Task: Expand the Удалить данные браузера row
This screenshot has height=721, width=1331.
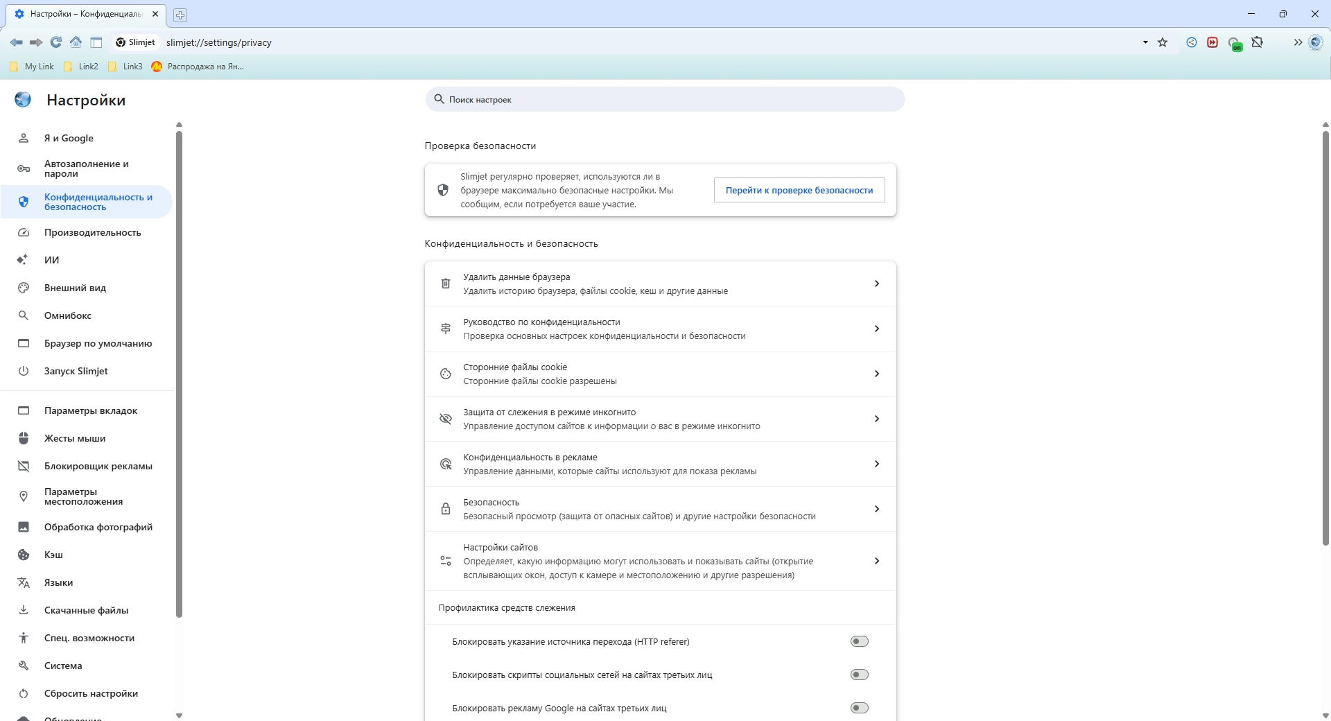Action: click(660, 284)
